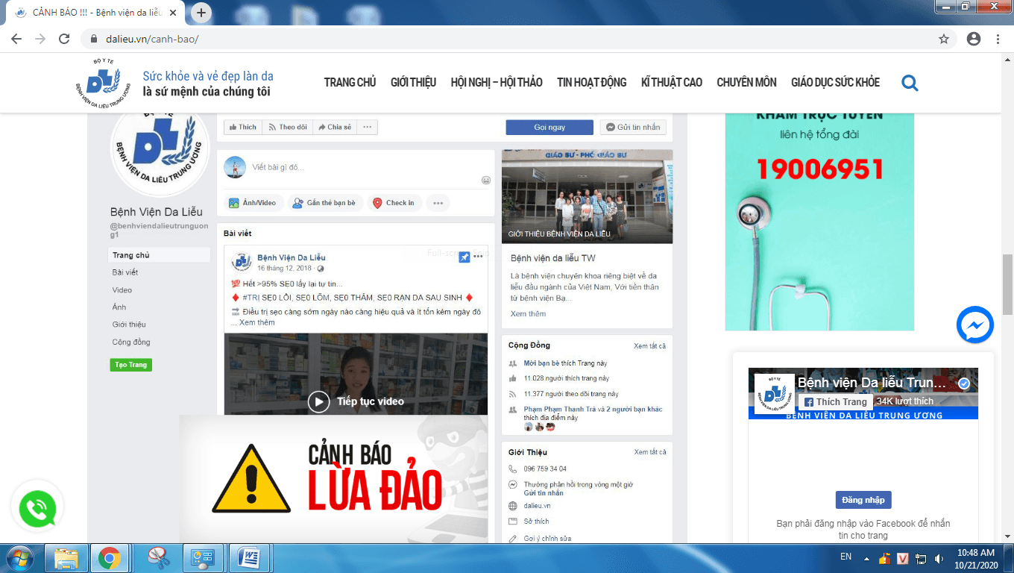Viewport: 1014px width, 573px height.
Task: Expand post with Xem thêm link
Action: [257, 322]
